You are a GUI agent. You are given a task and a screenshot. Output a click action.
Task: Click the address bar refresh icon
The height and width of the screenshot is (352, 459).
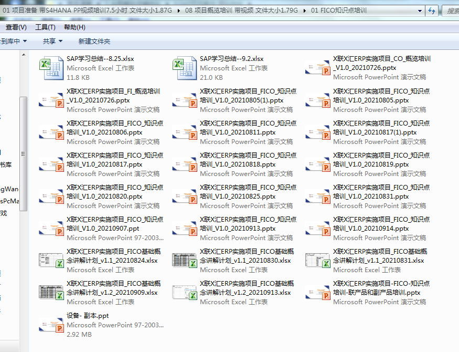(432, 11)
